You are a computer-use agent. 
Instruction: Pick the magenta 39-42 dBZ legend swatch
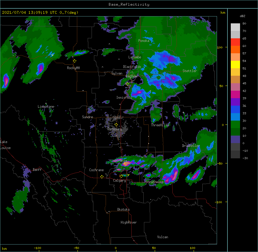click(x=235, y=94)
